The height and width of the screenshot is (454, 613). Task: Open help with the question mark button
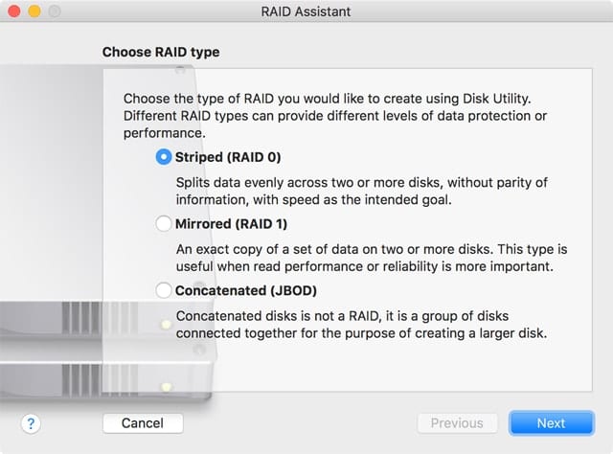pyautogui.click(x=30, y=422)
